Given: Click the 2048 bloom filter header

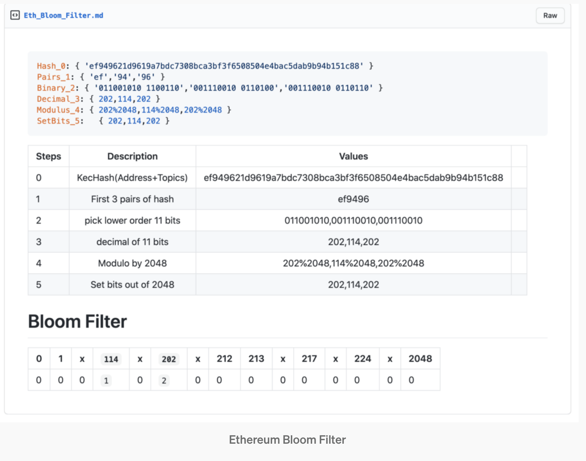Looking at the screenshot, I should [x=420, y=359].
